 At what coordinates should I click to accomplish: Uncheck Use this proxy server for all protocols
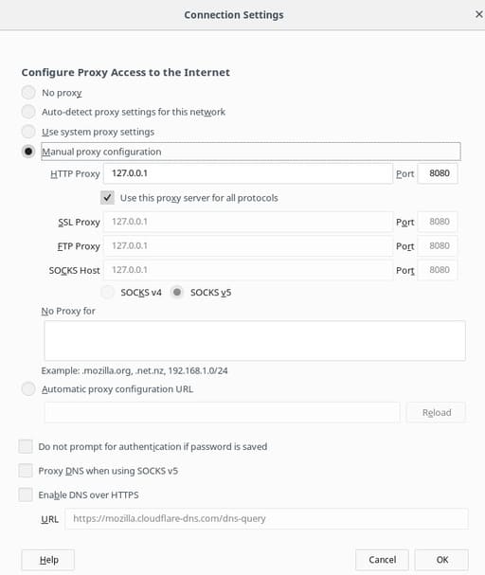pyautogui.click(x=107, y=198)
